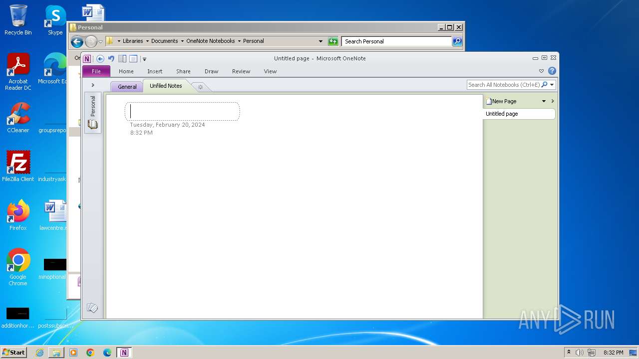This screenshot has width=639, height=359.
Task: Expand the notebook navigation bar
Action: click(x=93, y=85)
